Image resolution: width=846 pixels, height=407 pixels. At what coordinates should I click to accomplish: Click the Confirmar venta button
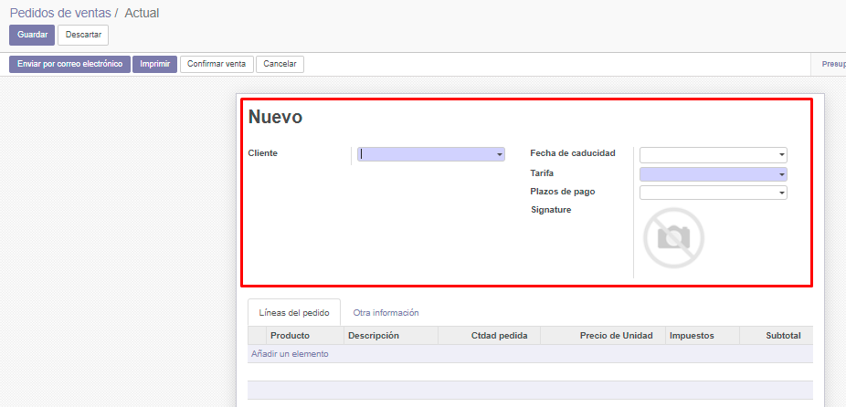pos(217,65)
